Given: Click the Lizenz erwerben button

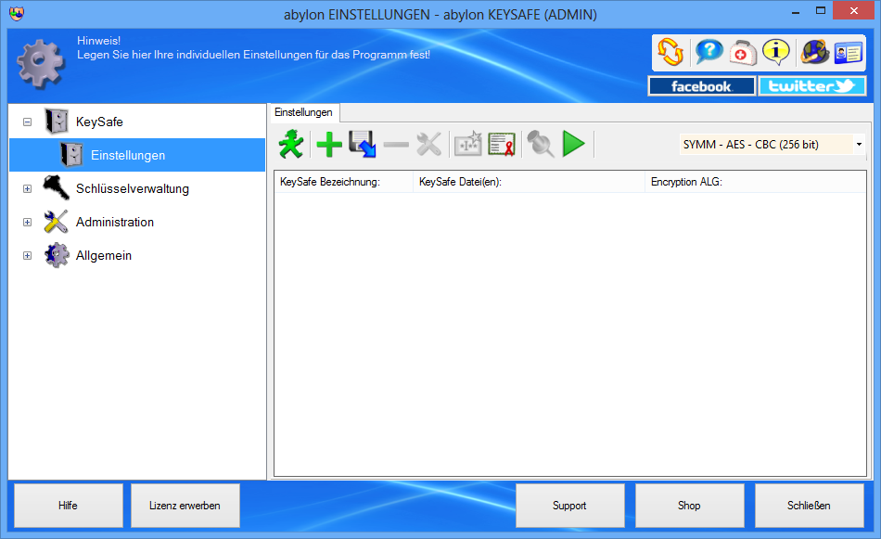Looking at the screenshot, I should click(185, 506).
